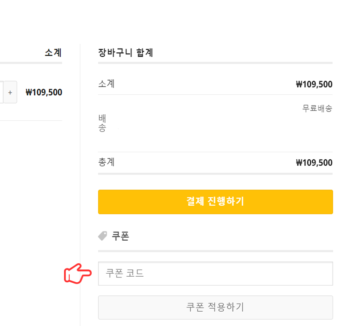Focus the 쿠폰 코드 input field

point(215,274)
